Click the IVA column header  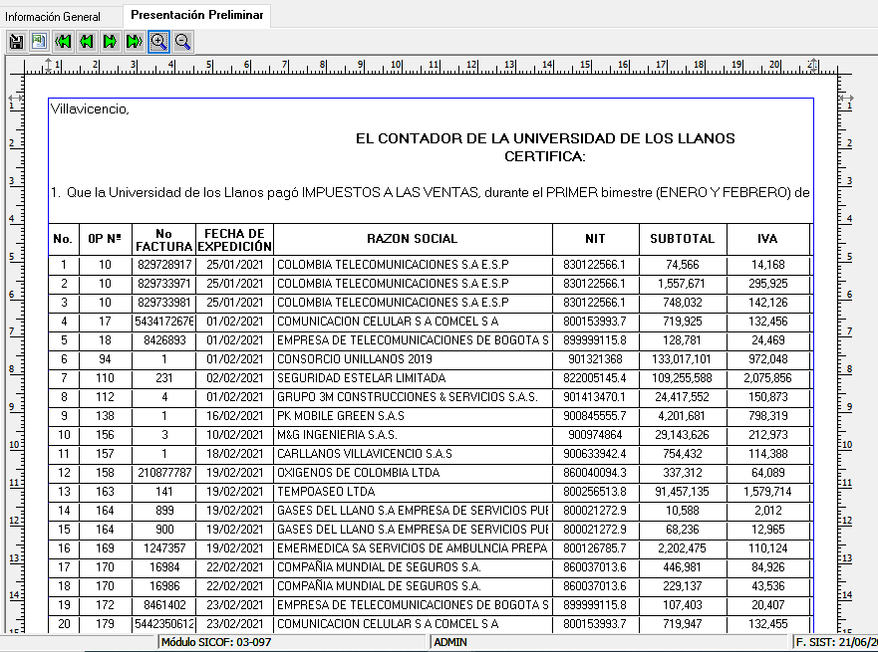coord(766,239)
